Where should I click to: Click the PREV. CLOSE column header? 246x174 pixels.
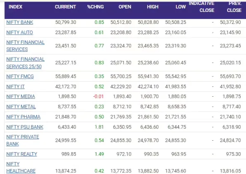tap(234, 7)
